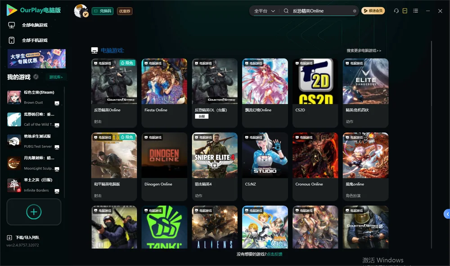Click the 点击反馈 feedback link

click(274, 254)
